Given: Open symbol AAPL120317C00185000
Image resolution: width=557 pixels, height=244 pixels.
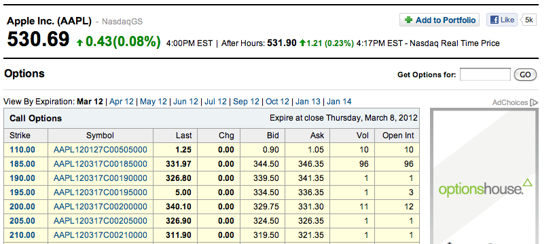Looking at the screenshot, I should (x=100, y=164).
